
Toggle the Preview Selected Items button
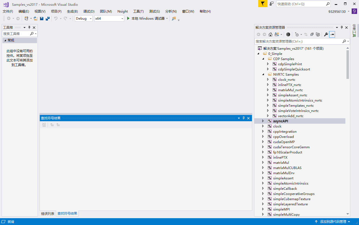(332, 34)
